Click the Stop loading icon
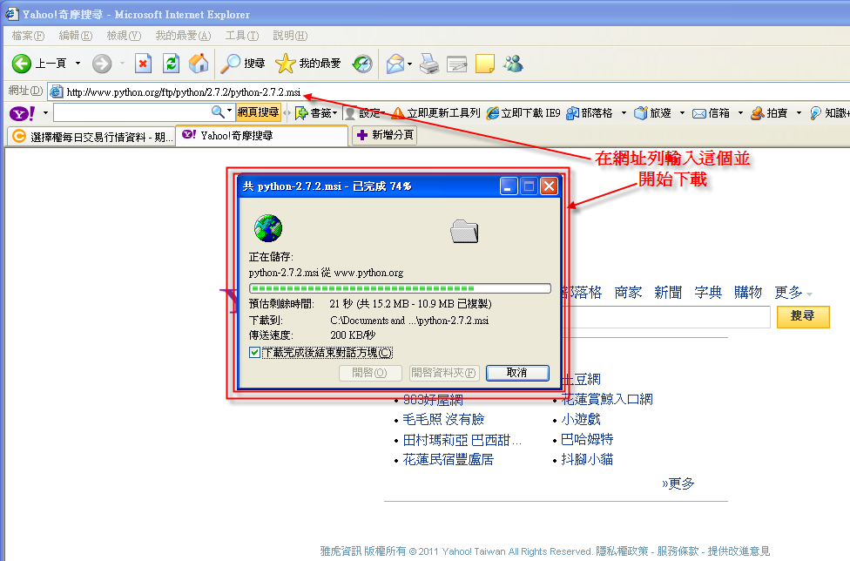Image resolution: width=850 pixels, height=561 pixels. coord(143,64)
